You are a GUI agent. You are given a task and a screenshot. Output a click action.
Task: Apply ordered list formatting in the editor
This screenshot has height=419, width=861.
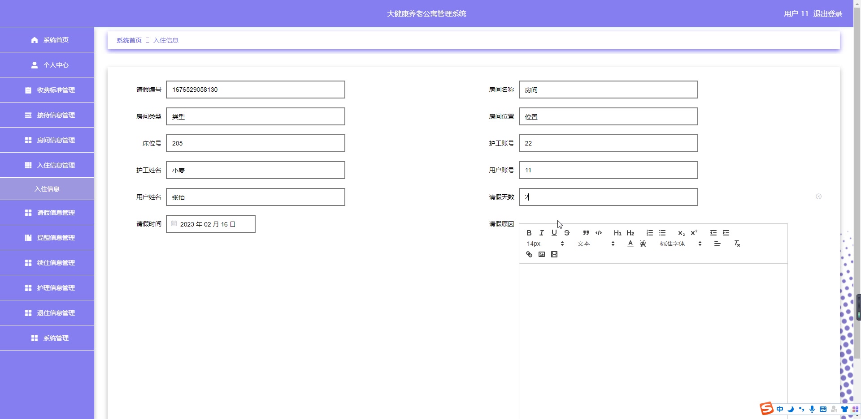649,233
